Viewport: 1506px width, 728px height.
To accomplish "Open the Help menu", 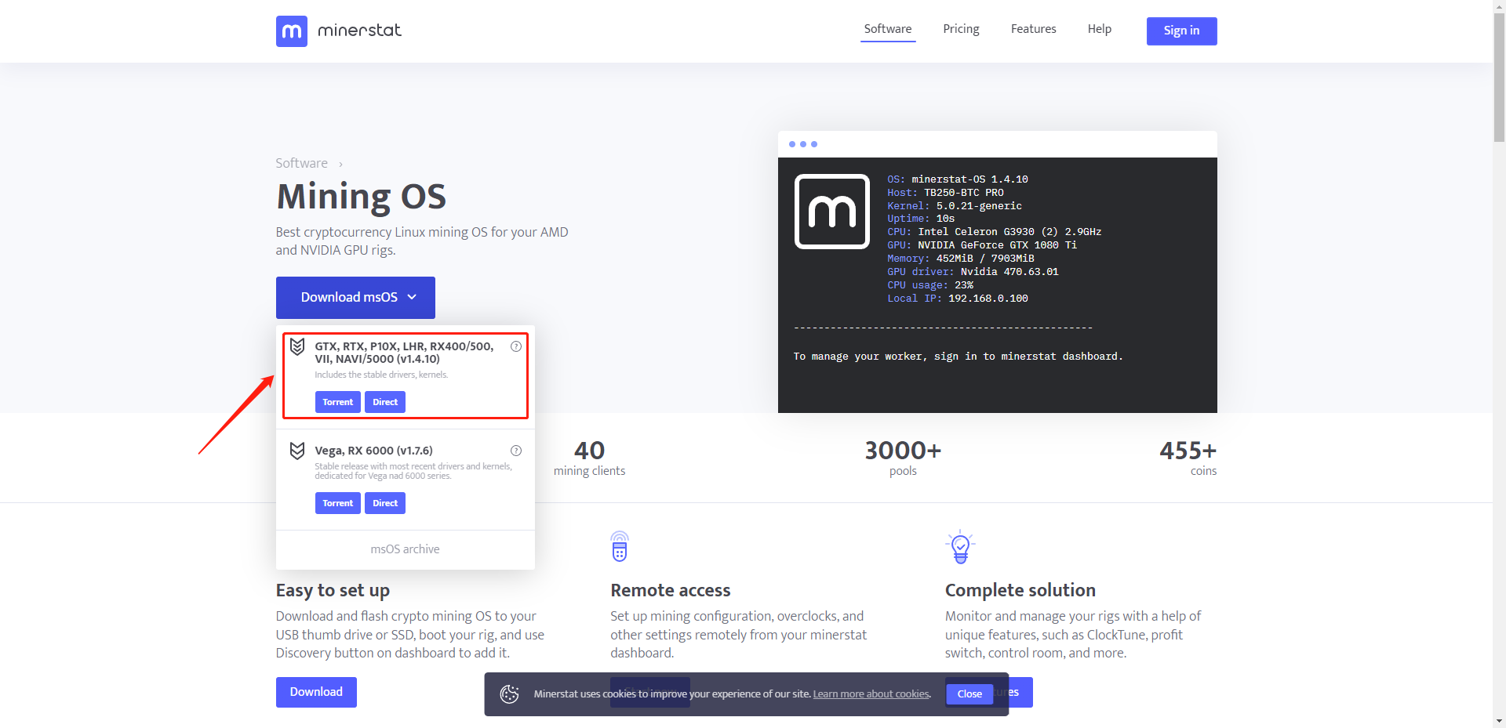I will click(x=1100, y=29).
